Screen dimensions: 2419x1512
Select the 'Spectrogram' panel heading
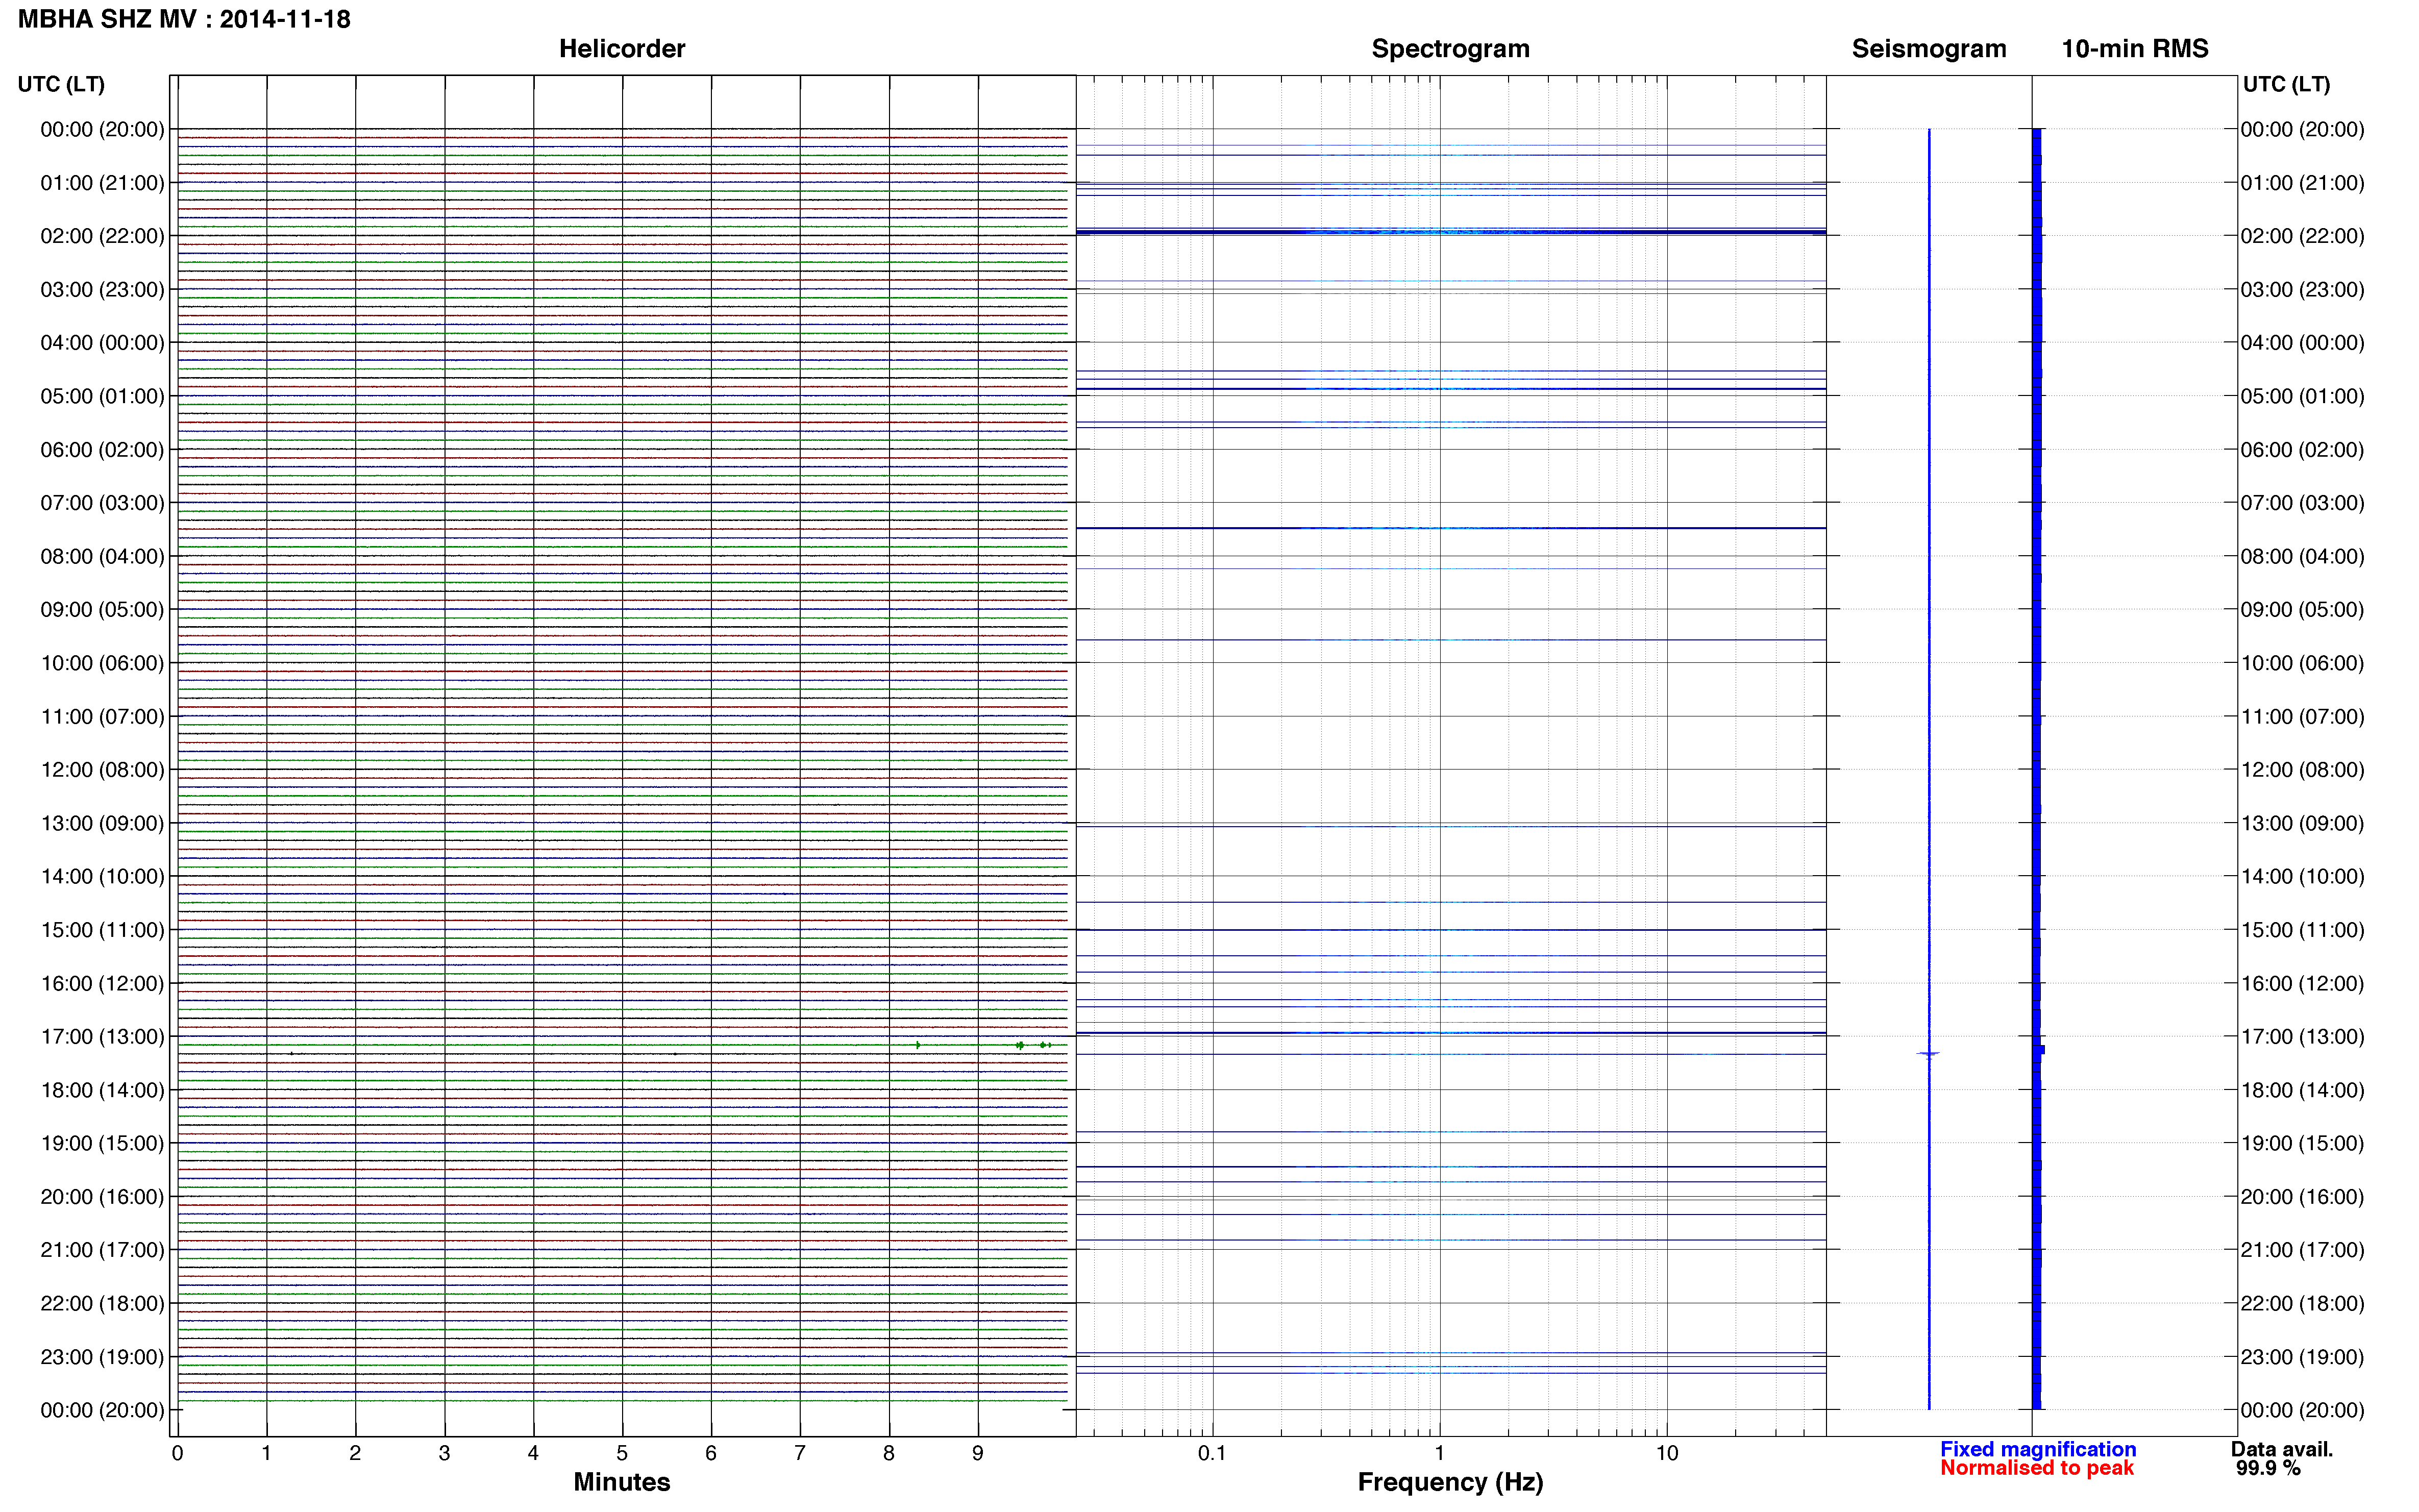click(1450, 49)
